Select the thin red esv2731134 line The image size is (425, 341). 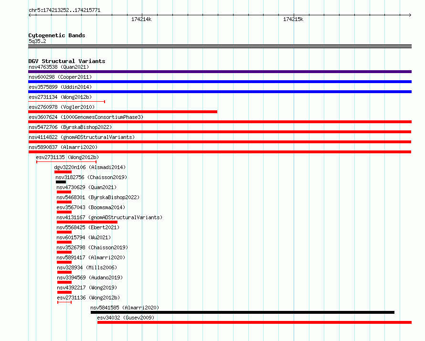point(67,102)
